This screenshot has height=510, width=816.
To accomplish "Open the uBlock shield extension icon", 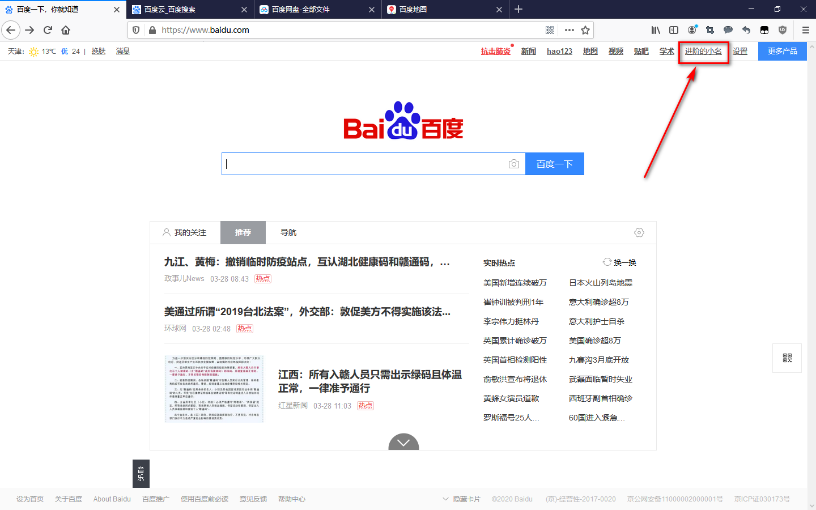I will pos(783,30).
